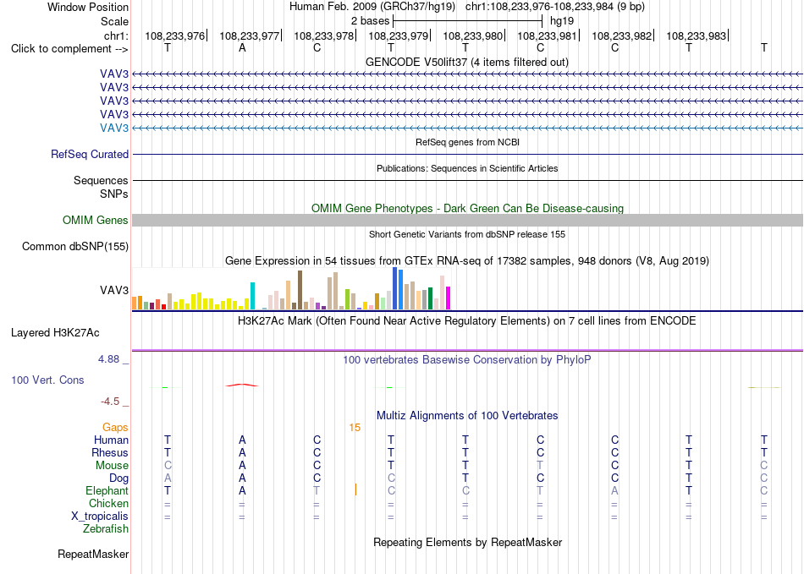Click the 'Click to complement -->' label
The image size is (804, 574).
point(69,49)
